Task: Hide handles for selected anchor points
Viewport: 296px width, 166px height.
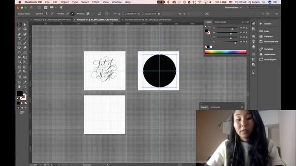Action: [x=73, y=14]
